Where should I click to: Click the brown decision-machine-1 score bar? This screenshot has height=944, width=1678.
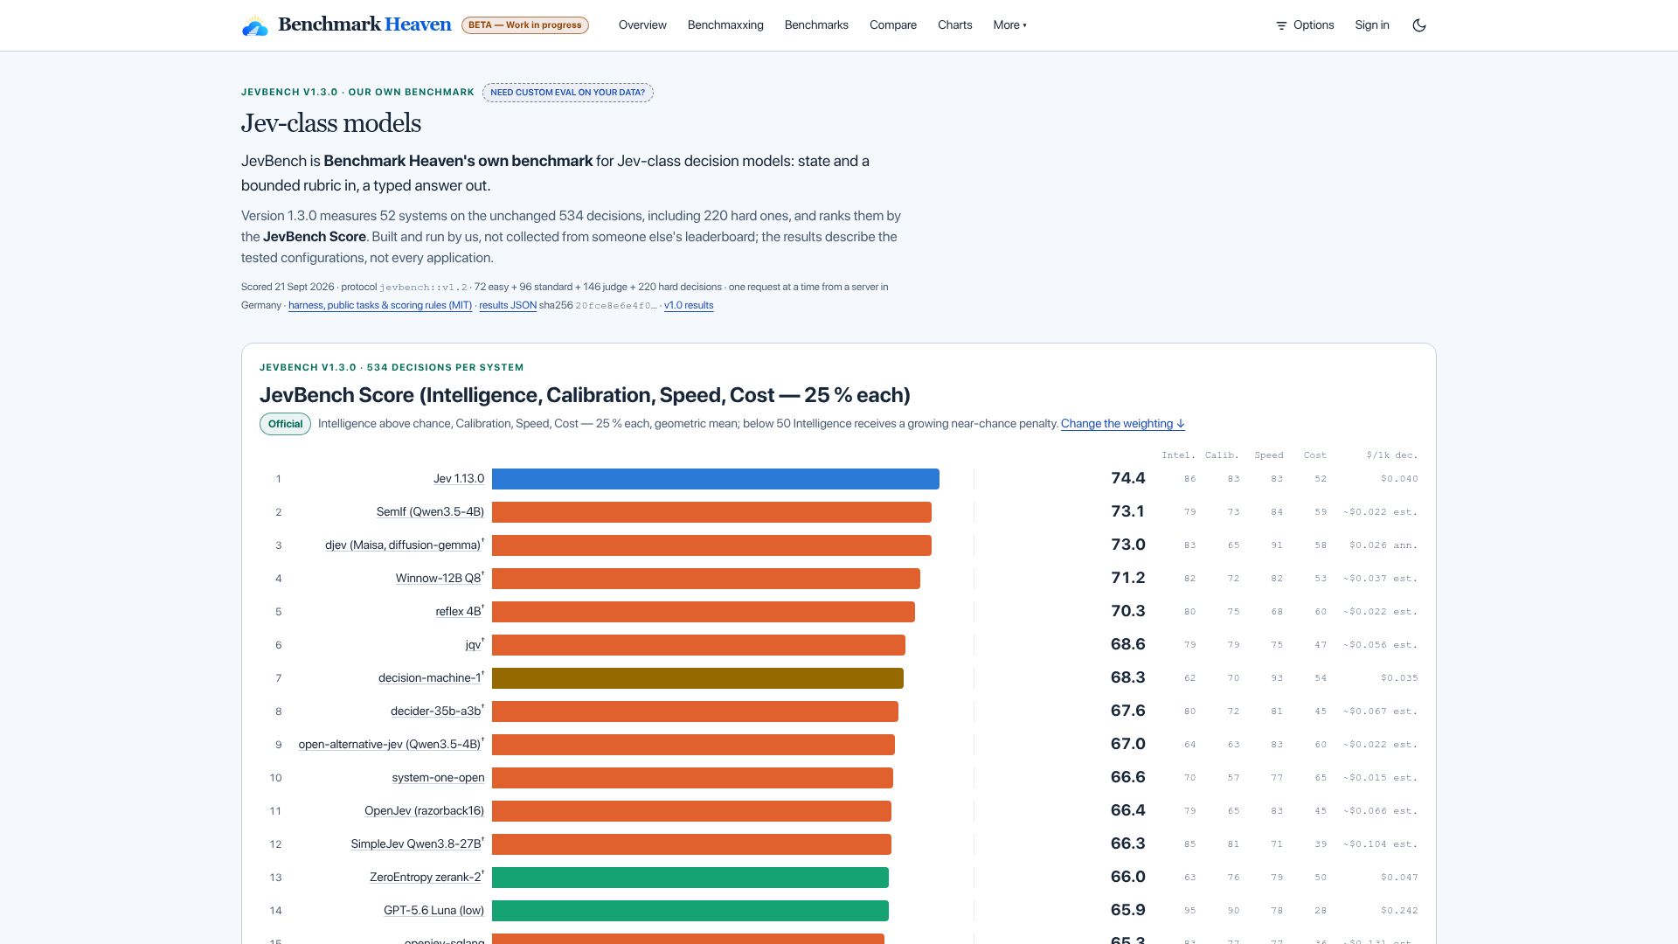(x=697, y=678)
